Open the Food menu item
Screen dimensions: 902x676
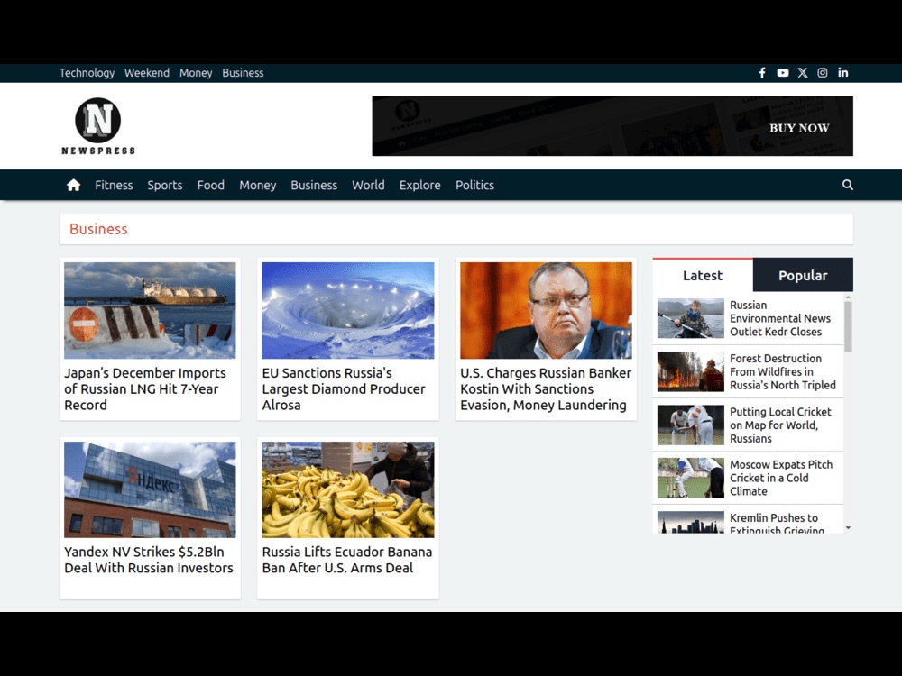point(210,185)
